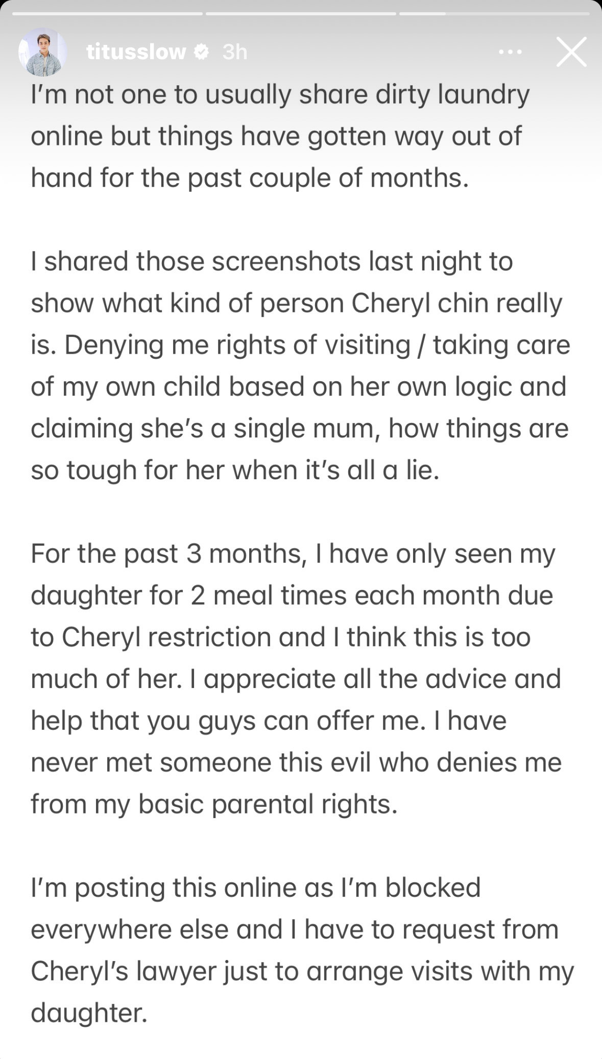Click the blue verified badge
Viewport: 602px width, 1059px height.
(x=203, y=52)
